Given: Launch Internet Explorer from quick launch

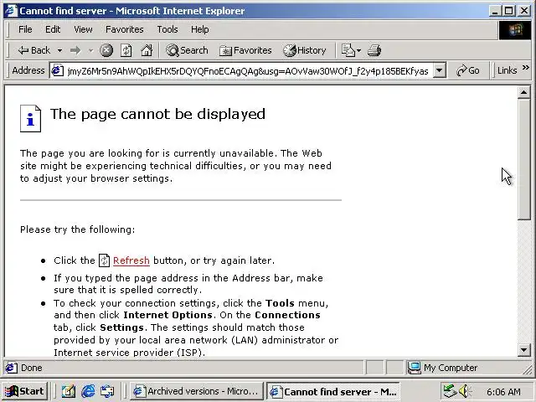Looking at the screenshot, I should (88, 391).
